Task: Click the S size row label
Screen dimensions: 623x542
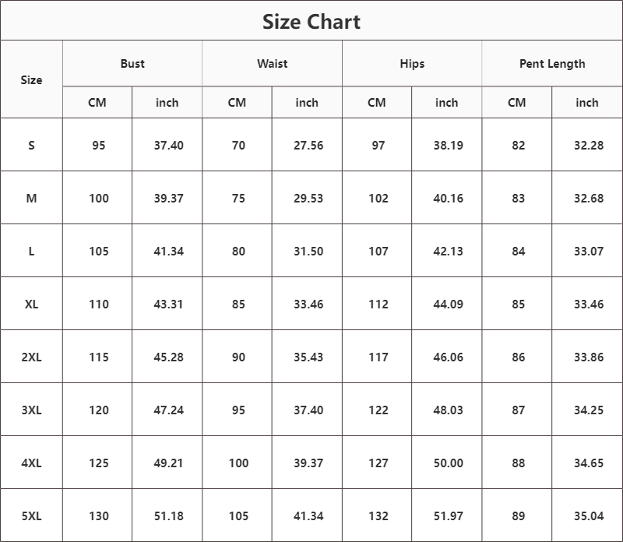Action: click(x=31, y=145)
